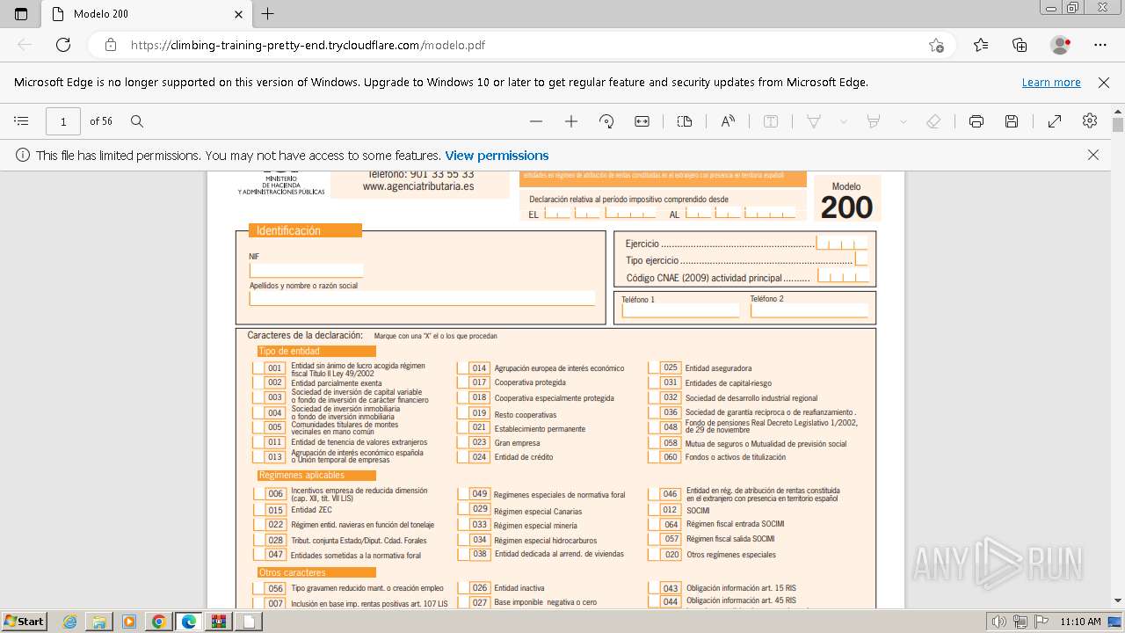The image size is (1125, 633).
Task: Click the vertical scrollbar thumb
Action: coord(1118,124)
